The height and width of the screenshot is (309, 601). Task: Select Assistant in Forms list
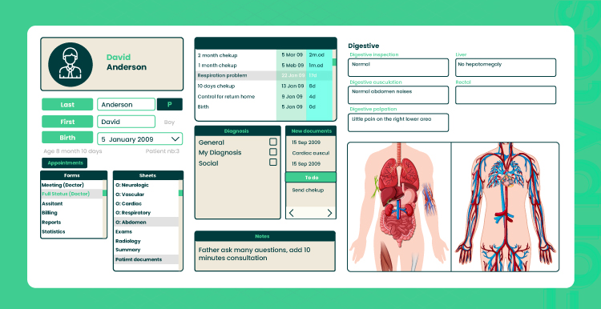click(71, 203)
